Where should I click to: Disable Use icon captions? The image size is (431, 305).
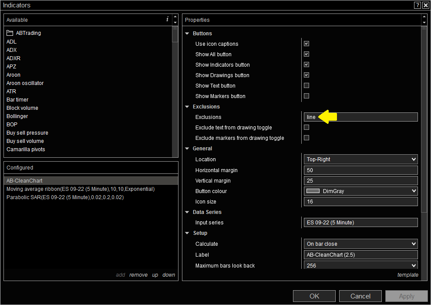(x=306, y=44)
